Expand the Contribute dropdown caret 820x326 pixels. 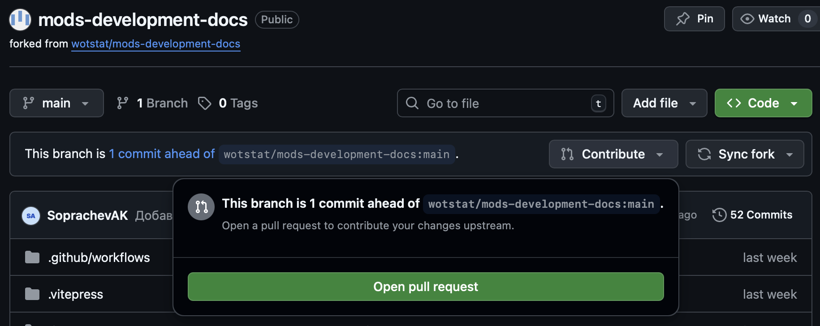point(660,154)
